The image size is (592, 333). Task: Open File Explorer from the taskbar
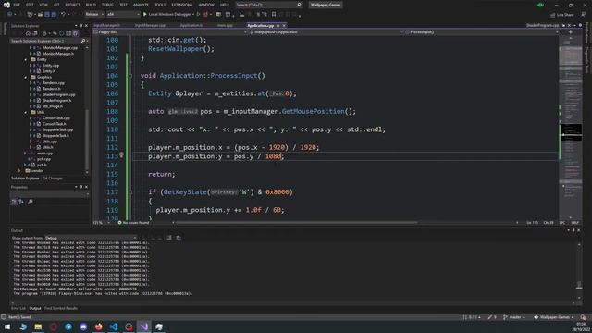(x=38, y=327)
